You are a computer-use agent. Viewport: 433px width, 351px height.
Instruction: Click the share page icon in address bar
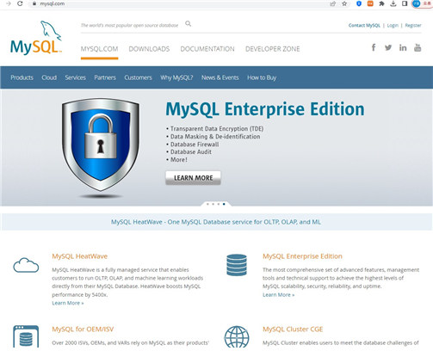tap(332, 3)
